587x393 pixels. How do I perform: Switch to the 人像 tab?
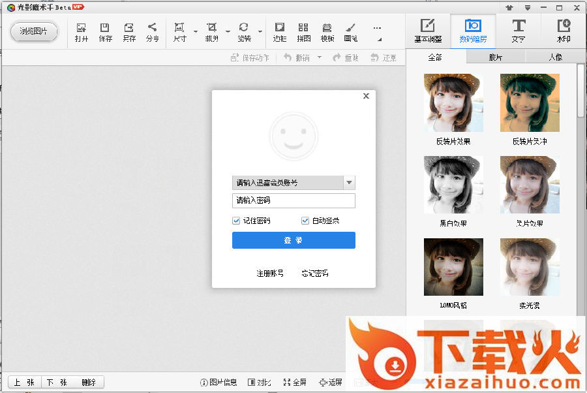555,57
